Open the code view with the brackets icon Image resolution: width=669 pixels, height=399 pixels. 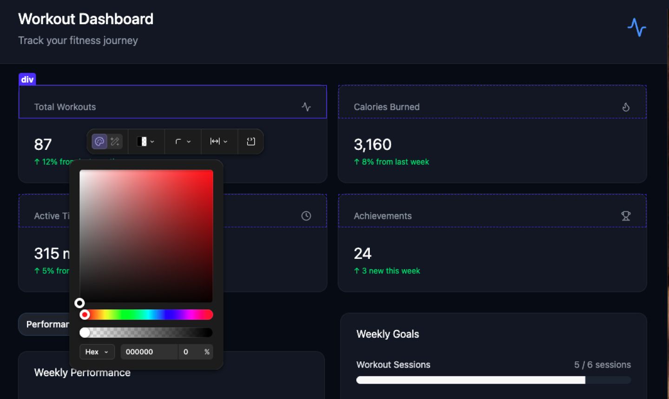(x=251, y=142)
